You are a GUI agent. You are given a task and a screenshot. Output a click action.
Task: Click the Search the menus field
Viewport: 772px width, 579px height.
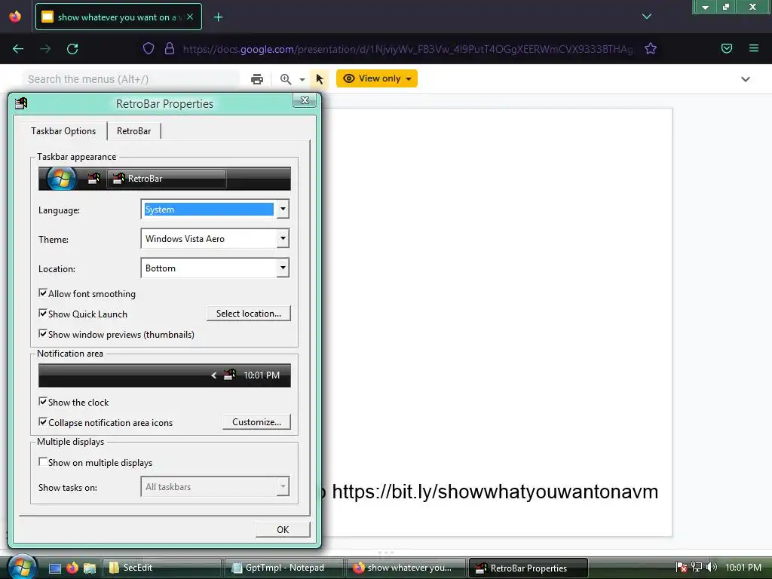pyautogui.click(x=130, y=78)
